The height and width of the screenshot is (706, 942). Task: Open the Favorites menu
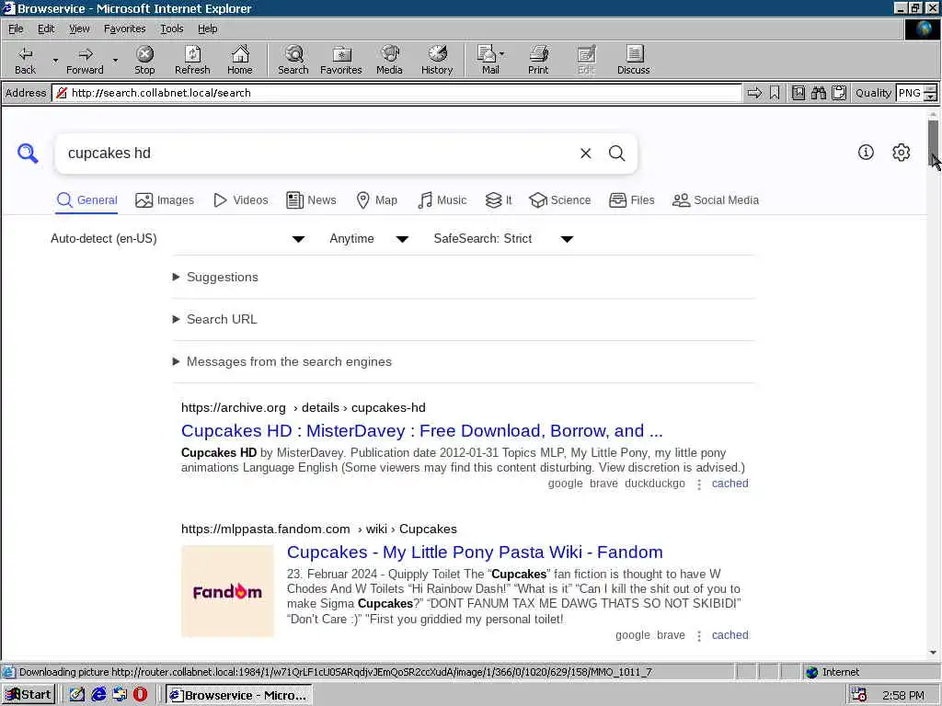[x=124, y=28]
